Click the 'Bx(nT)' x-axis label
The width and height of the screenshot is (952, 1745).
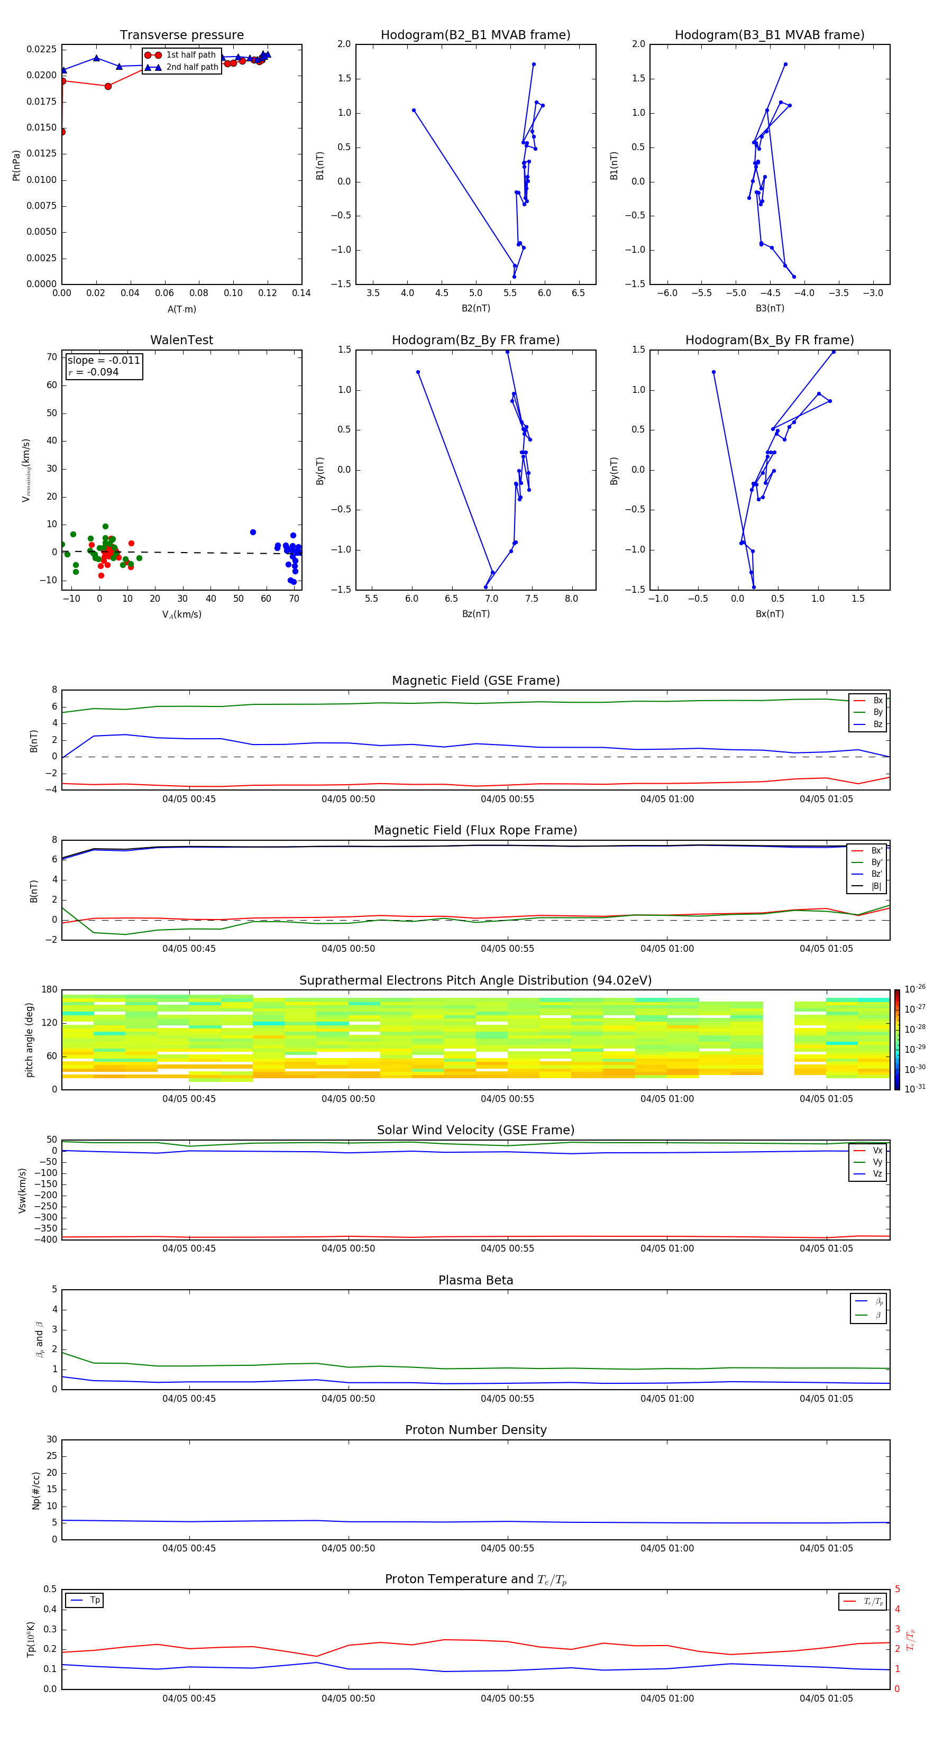(x=770, y=614)
